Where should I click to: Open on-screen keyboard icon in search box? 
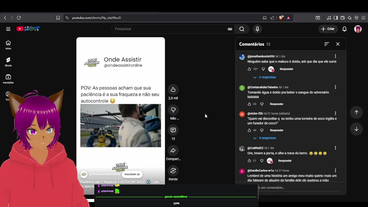click(x=230, y=29)
